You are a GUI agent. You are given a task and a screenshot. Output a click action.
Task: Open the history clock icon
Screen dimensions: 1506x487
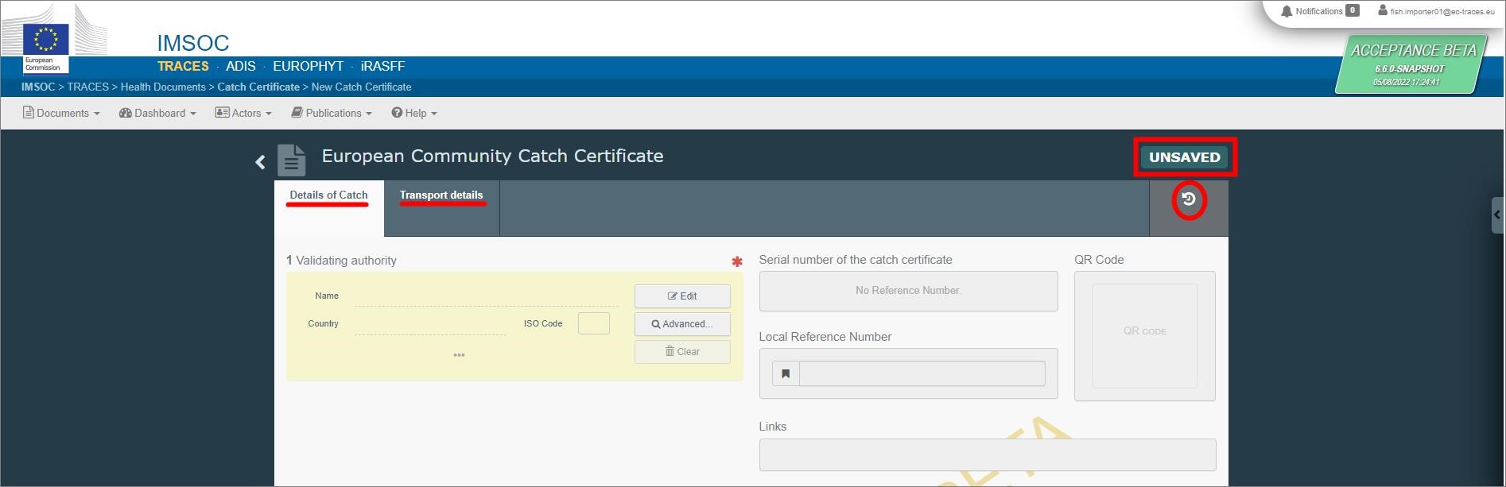(1189, 199)
